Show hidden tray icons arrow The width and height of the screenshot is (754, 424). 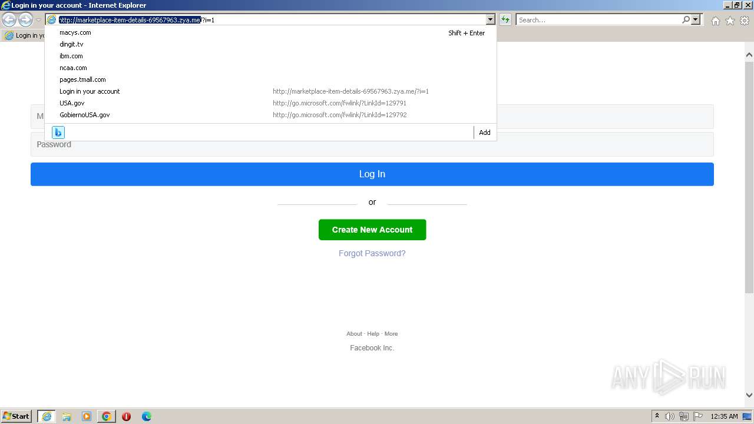coord(657,416)
